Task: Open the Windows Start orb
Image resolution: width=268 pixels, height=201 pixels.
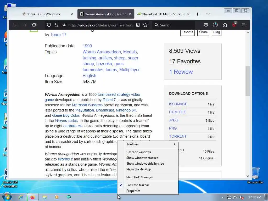Action: pos(7,197)
